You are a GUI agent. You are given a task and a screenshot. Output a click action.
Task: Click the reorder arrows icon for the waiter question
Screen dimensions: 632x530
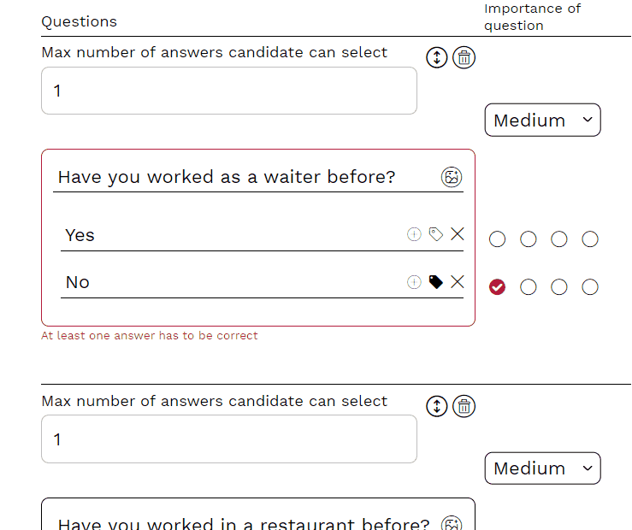point(436,57)
